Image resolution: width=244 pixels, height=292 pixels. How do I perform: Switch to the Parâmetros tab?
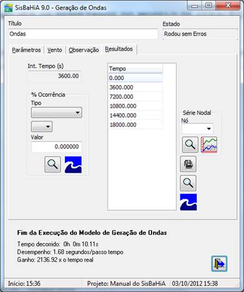(x=26, y=50)
